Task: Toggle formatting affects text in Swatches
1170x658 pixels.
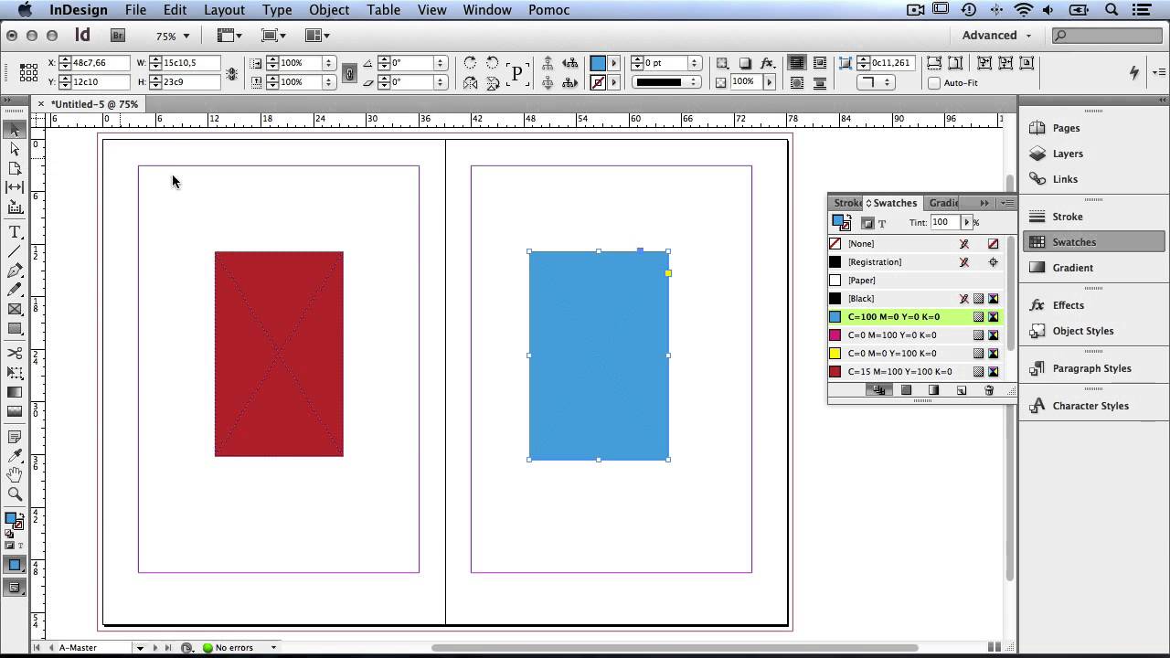Action: tap(882, 223)
